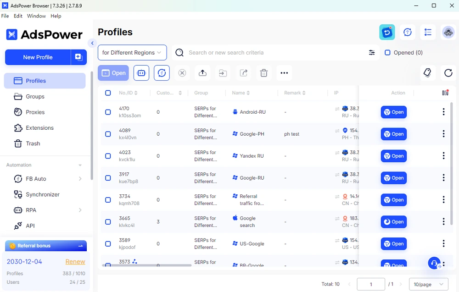Viewport: 459px width, 292px height.
Task: Click the Open button in the toolbar
Action: (113, 73)
